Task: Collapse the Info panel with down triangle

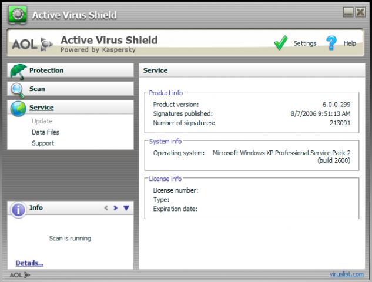Action: 126,208
